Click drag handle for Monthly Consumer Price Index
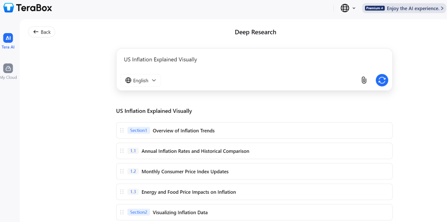 coord(122,172)
